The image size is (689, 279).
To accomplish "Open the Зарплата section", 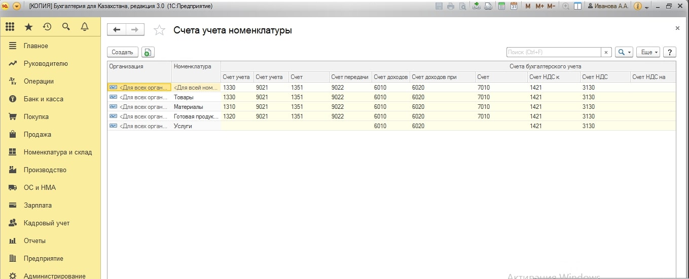I will [38, 205].
